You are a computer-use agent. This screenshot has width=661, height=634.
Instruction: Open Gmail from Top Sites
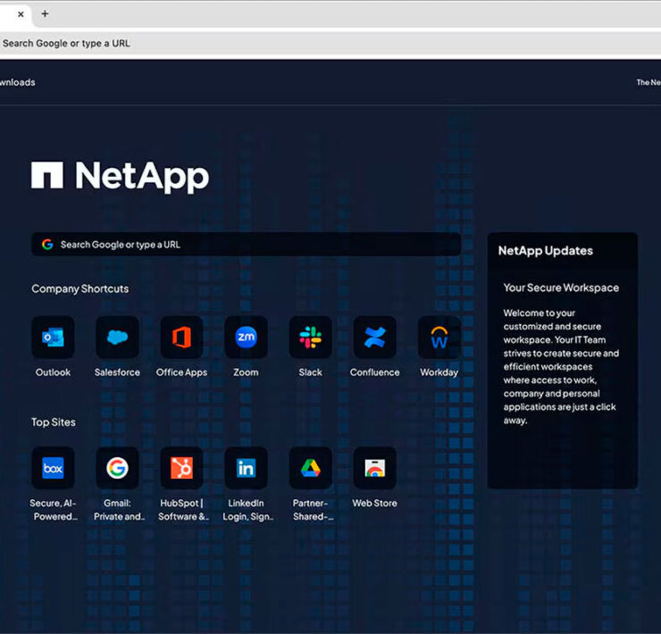(117, 468)
